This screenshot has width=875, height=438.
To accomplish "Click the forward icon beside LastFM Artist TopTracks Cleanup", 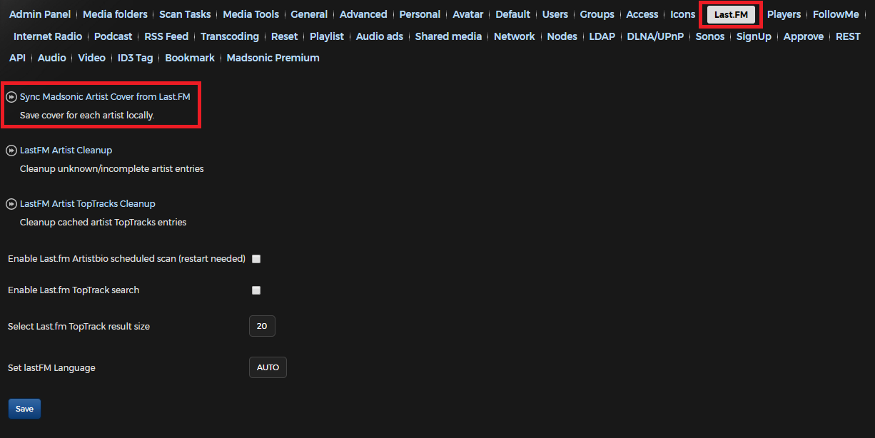I will [x=11, y=204].
